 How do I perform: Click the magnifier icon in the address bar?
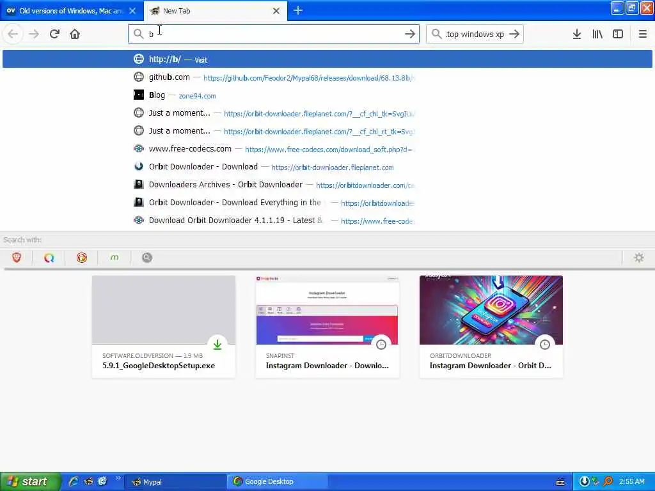138,34
